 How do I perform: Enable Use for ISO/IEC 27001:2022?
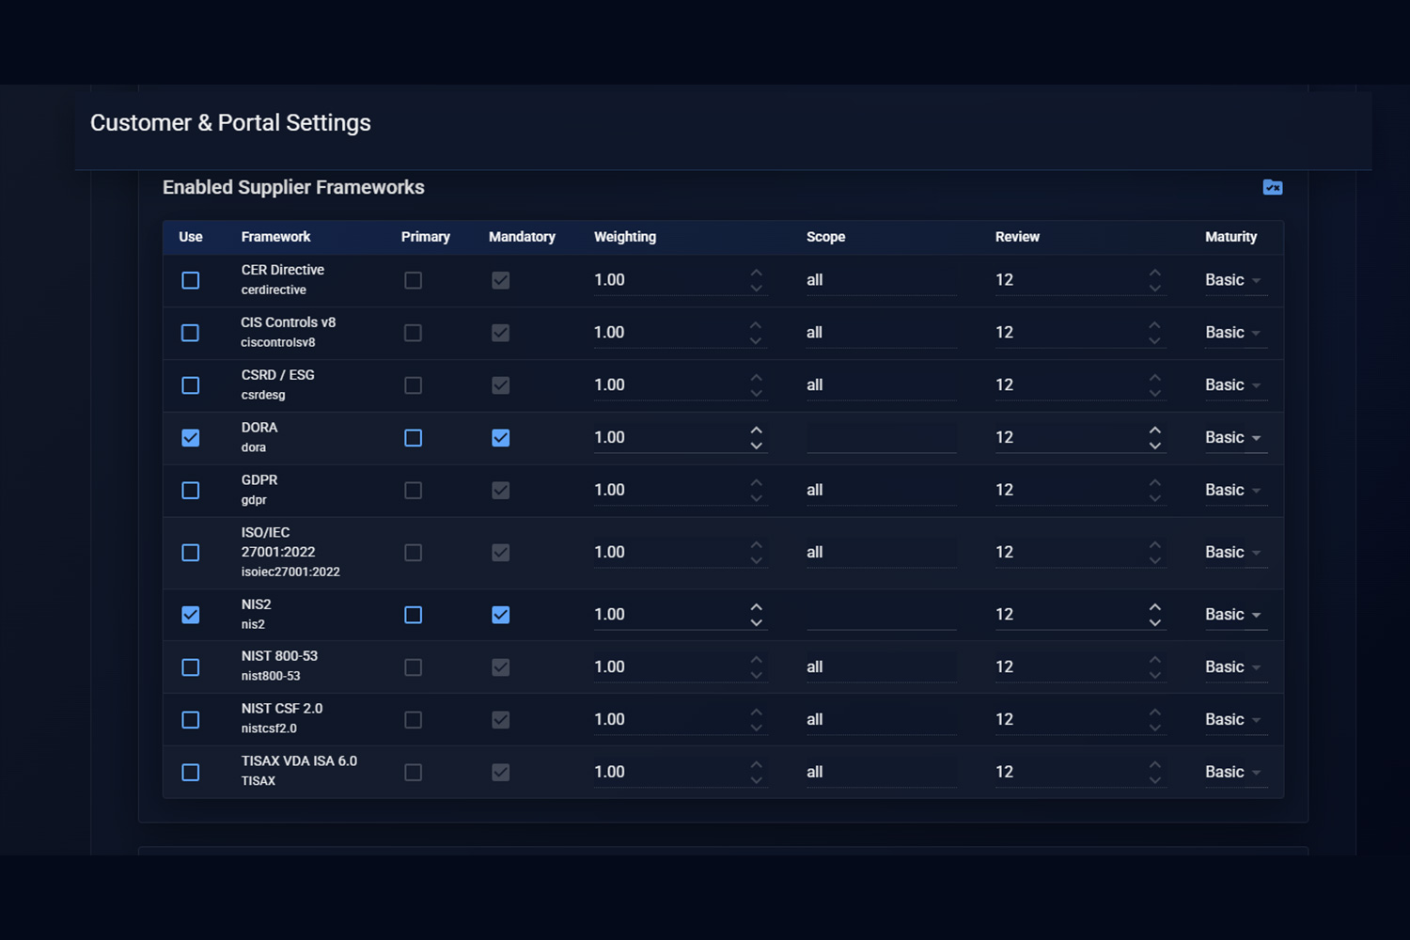click(191, 553)
